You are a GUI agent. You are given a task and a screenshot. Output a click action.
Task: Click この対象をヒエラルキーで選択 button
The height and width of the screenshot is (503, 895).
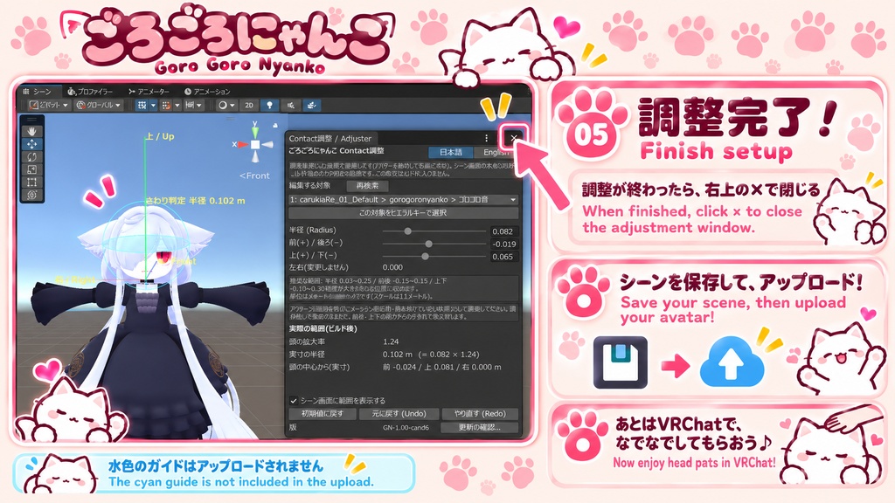tap(404, 213)
